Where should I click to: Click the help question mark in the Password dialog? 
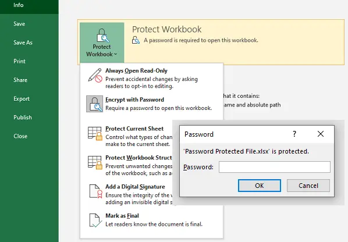pos(294,134)
